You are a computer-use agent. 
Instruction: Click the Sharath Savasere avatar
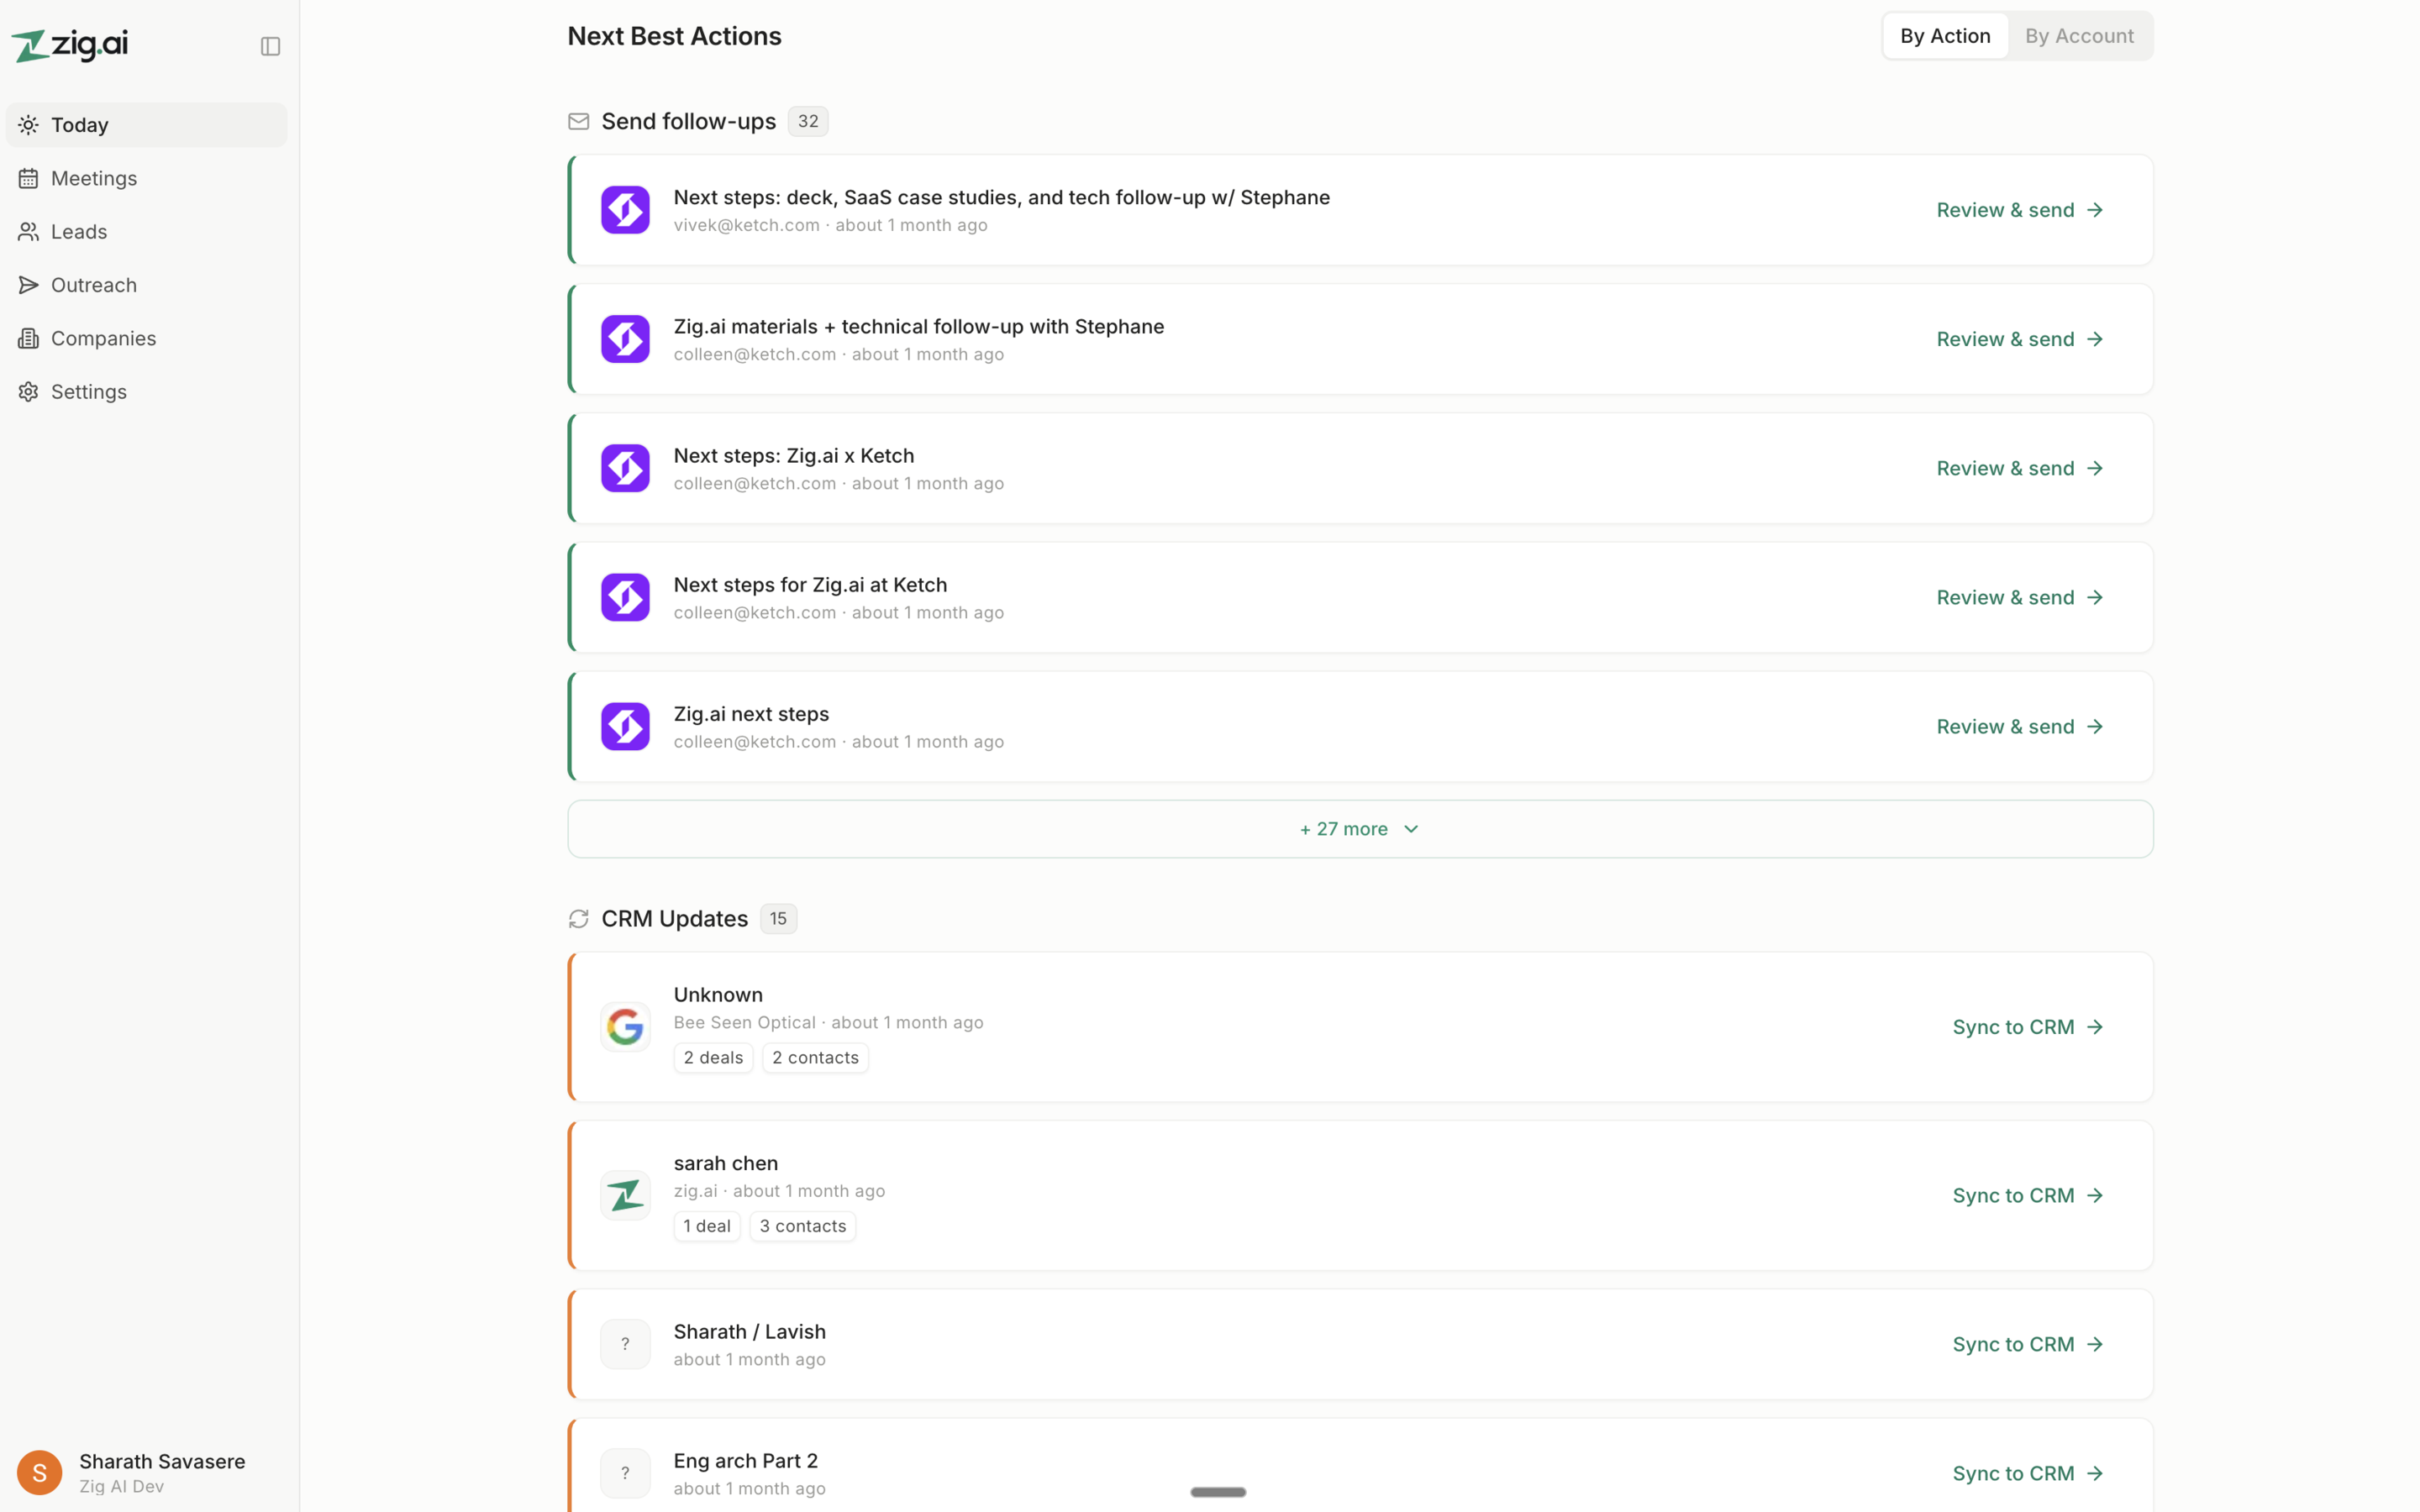[40, 1472]
